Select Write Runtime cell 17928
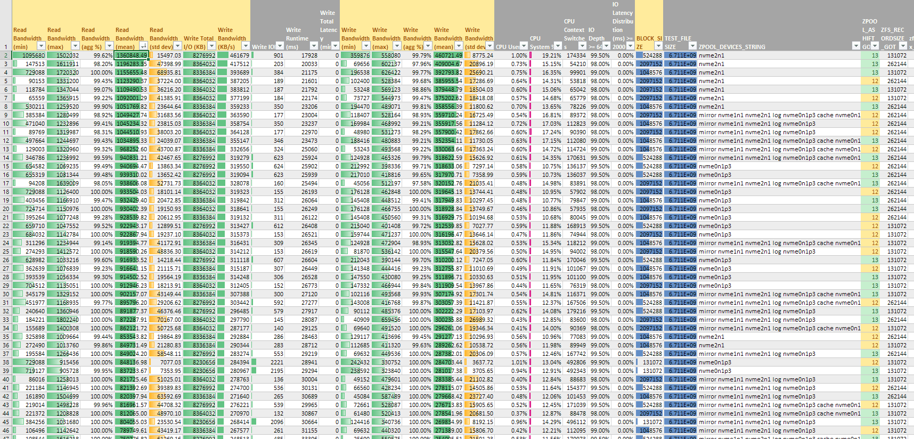This screenshot has height=439, width=914. [302, 55]
